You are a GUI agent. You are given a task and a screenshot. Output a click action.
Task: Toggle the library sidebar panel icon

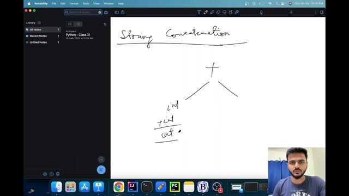[117, 13]
